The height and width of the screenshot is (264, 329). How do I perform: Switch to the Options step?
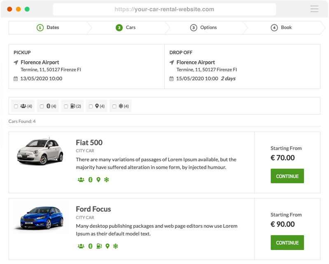point(203,28)
